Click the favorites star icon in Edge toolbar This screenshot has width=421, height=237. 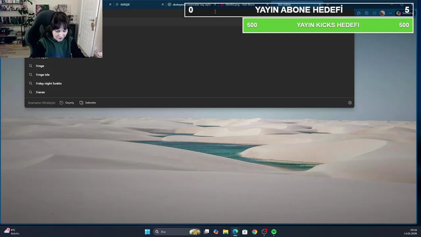[x=359, y=13]
